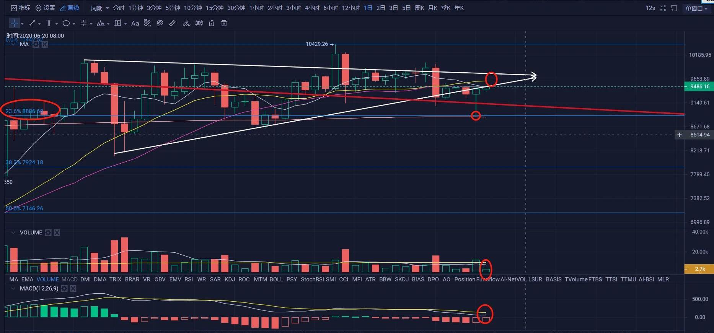Click the 指标 indicators button
The height and width of the screenshot is (333, 714).
pyautogui.click(x=21, y=8)
